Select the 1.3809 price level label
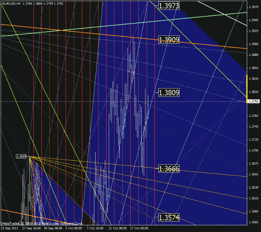The image size is (261, 232). [x=169, y=93]
